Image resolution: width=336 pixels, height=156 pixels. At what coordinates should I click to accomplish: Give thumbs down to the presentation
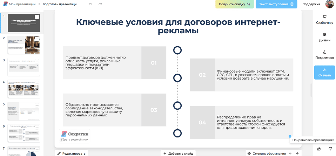pyautogui.click(x=330, y=149)
